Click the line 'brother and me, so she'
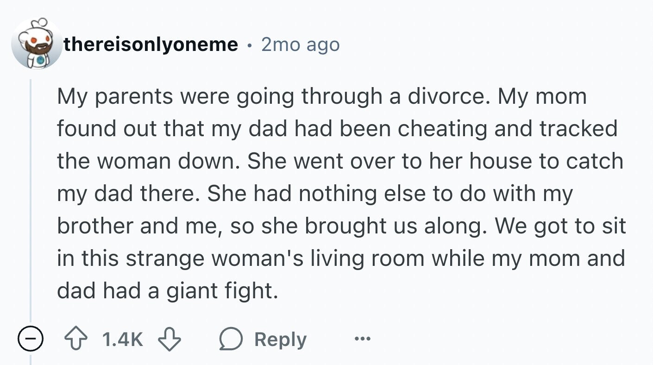Viewport: 653px width, 365px height. [341, 226]
